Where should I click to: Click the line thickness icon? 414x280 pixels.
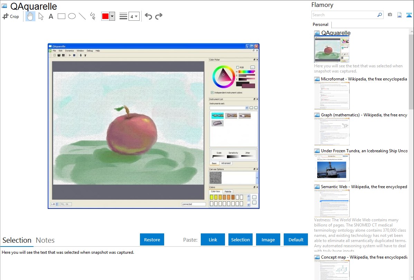123,16
